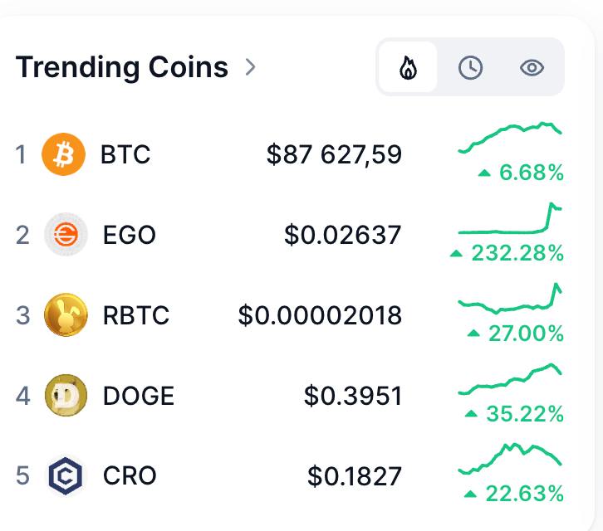Switch to the clock recently added tab

(x=470, y=68)
